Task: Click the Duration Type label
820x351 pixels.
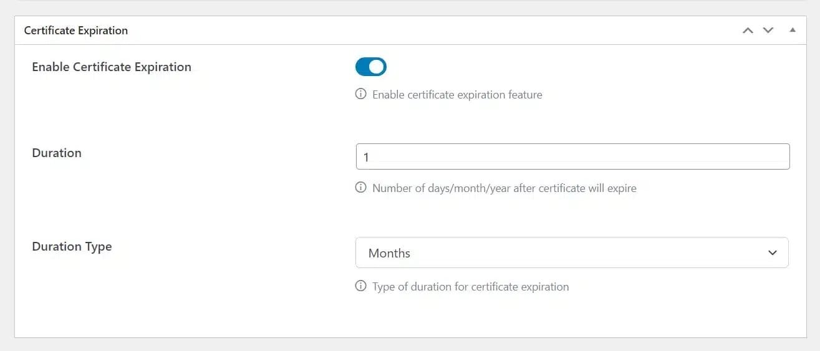Action: click(x=72, y=246)
